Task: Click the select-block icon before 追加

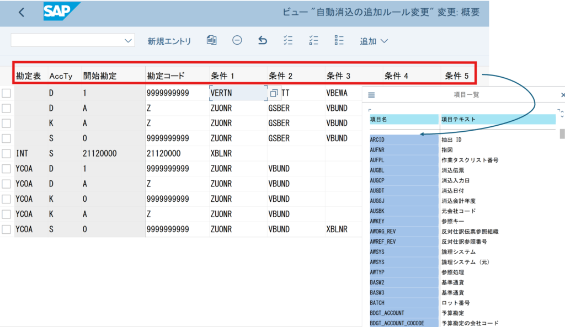Action: tap(339, 40)
